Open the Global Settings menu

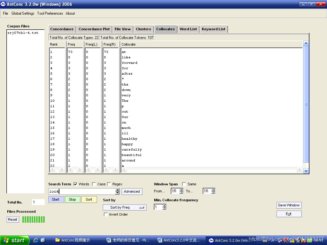pos(23,13)
